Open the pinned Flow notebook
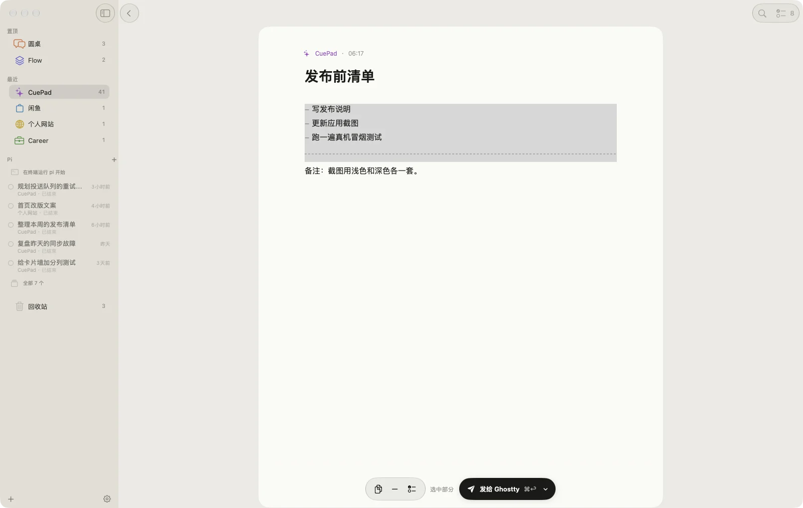 tap(59, 60)
